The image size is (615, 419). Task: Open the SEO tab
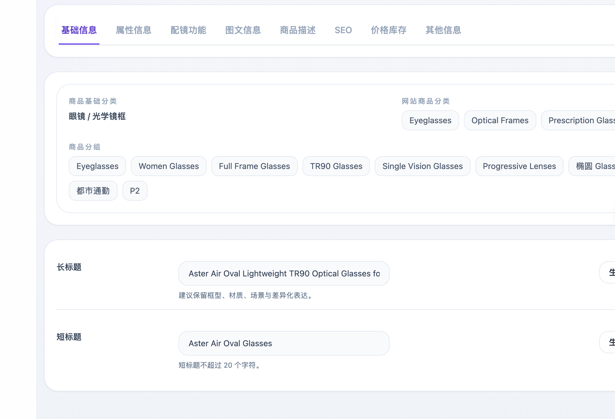(x=343, y=30)
